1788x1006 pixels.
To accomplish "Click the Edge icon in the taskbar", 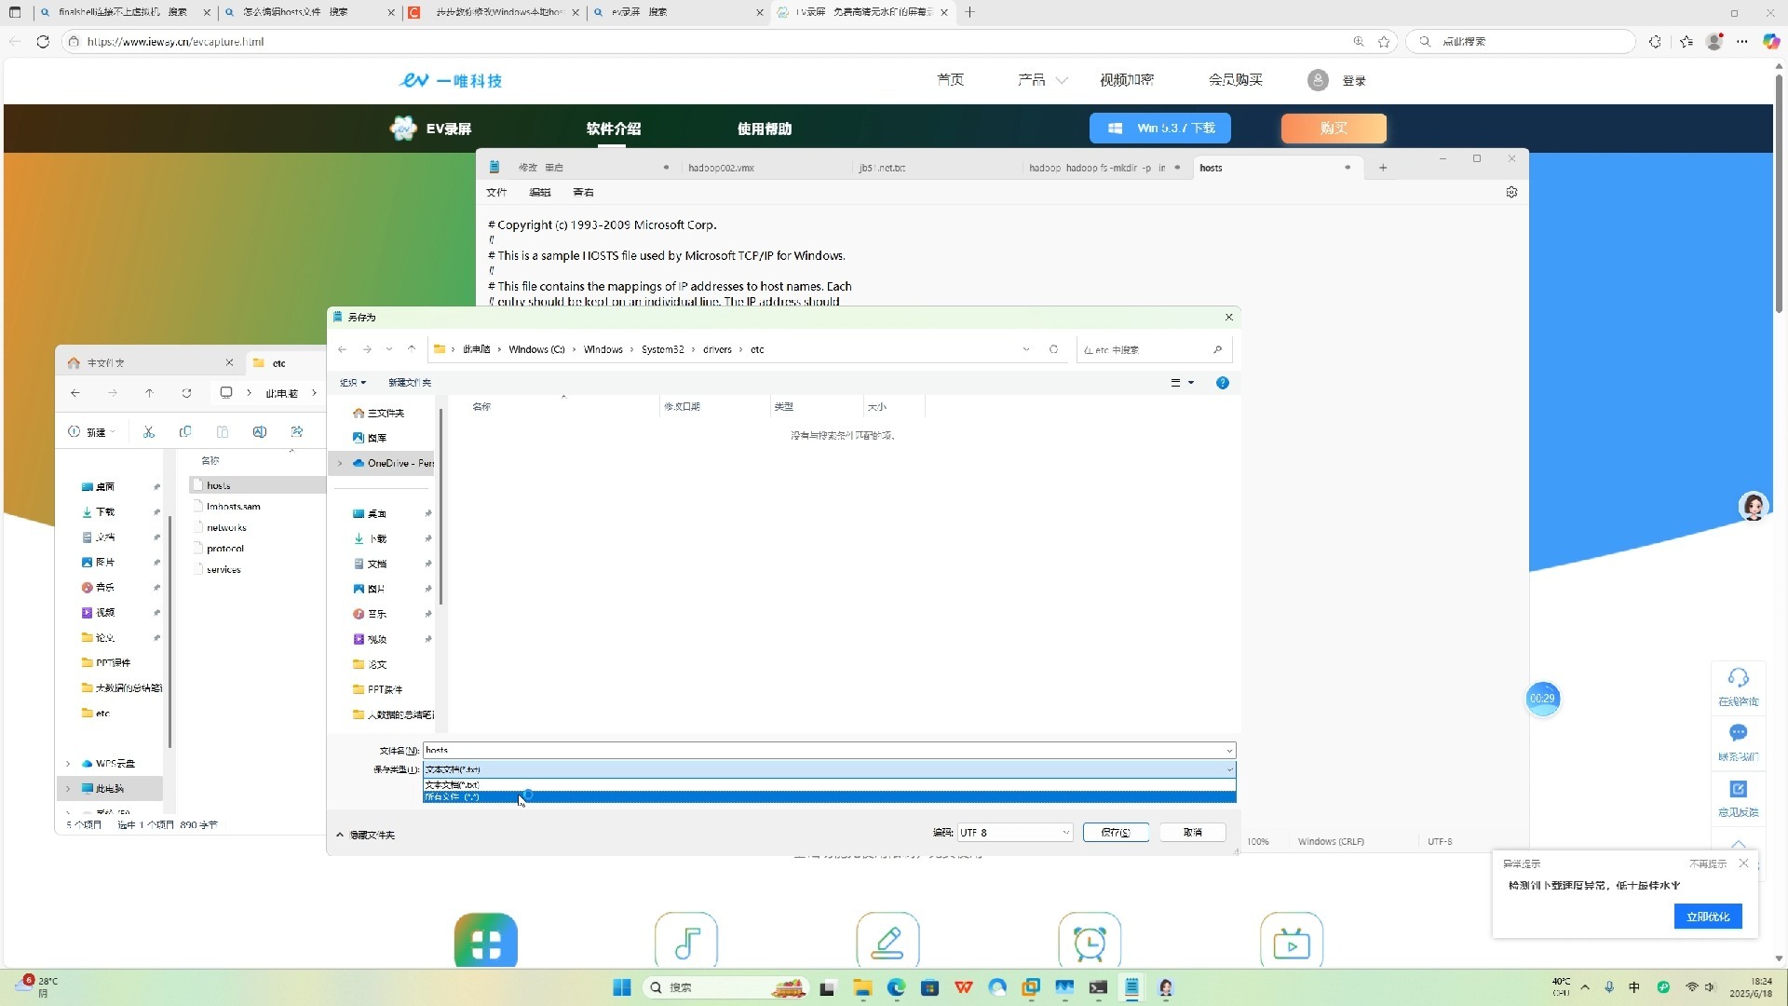I will 896,988.
